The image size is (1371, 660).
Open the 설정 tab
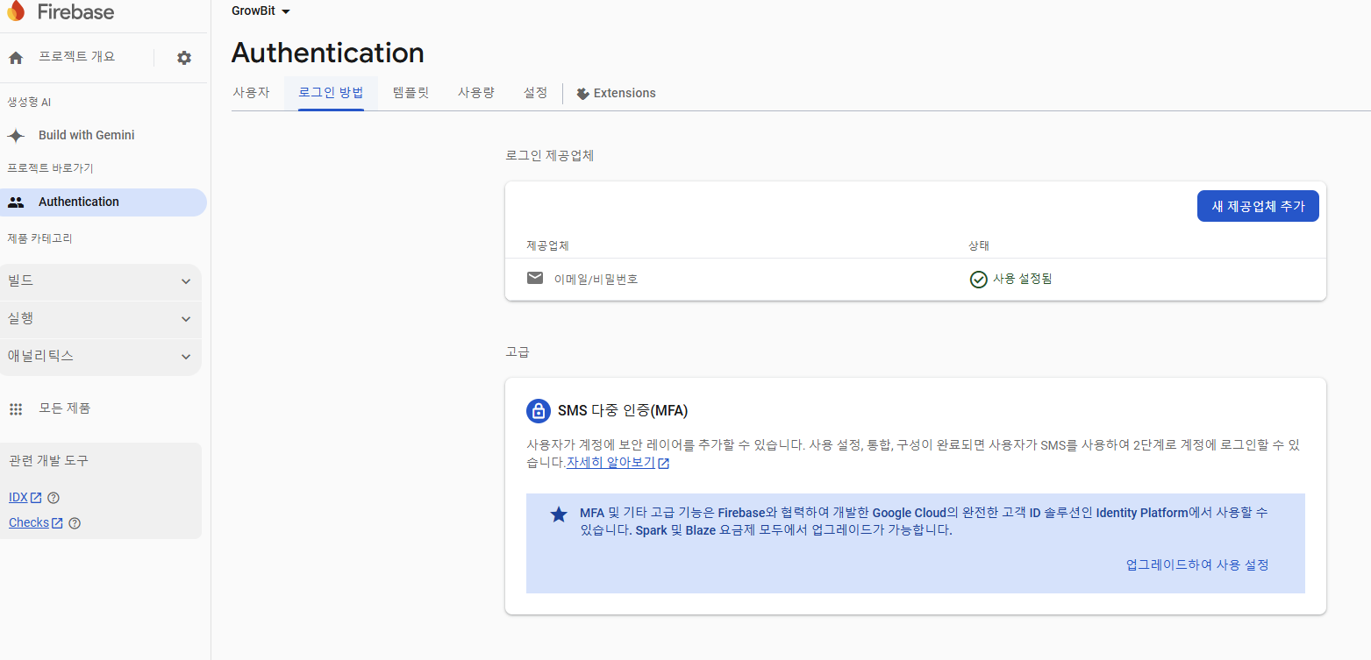click(535, 93)
